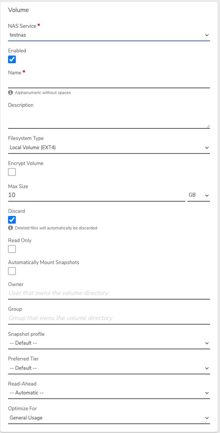220x433 pixels.
Task: Enable Automatically Mount Snapshots checkbox
Action: coord(12,271)
